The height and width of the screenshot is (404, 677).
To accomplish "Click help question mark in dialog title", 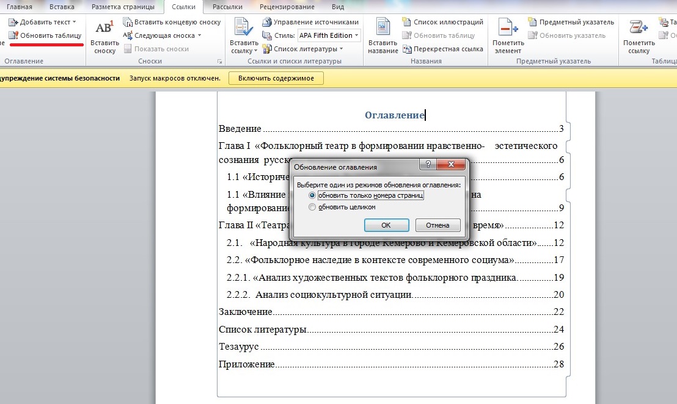I will (x=428, y=164).
